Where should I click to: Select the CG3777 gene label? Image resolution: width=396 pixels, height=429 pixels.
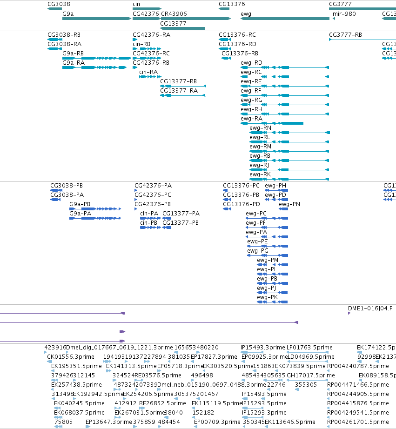point(340,4)
